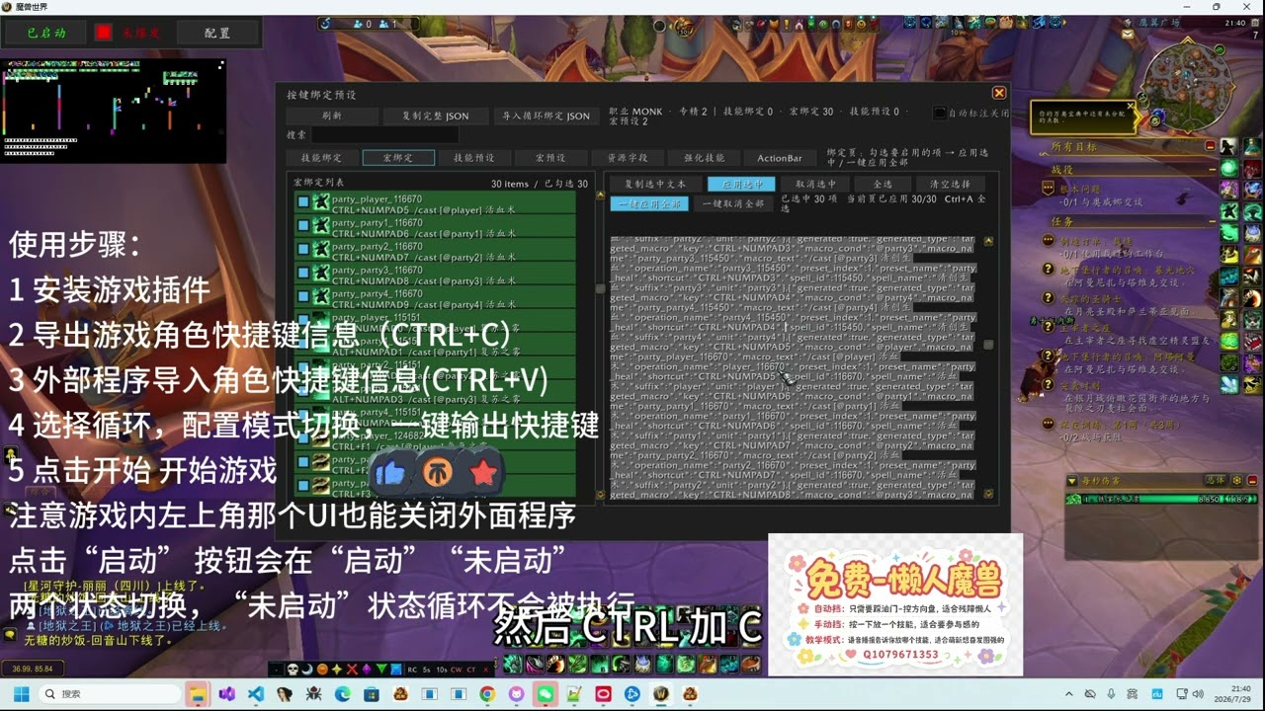The width and height of the screenshot is (1265, 711).
Task: Collapse the 战役 campaign section
Action: pyautogui.click(x=1211, y=170)
